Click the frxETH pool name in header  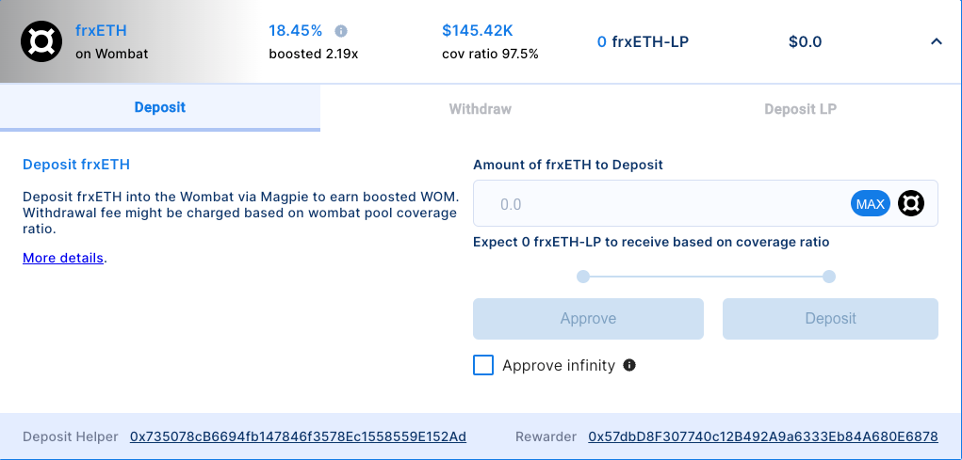pos(101,30)
